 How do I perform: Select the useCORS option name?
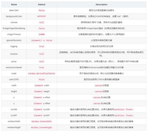click(x=14, y=79)
